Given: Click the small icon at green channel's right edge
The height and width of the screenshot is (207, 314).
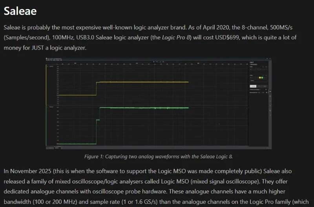Looking at the screenshot, I should [x=246, y=107].
